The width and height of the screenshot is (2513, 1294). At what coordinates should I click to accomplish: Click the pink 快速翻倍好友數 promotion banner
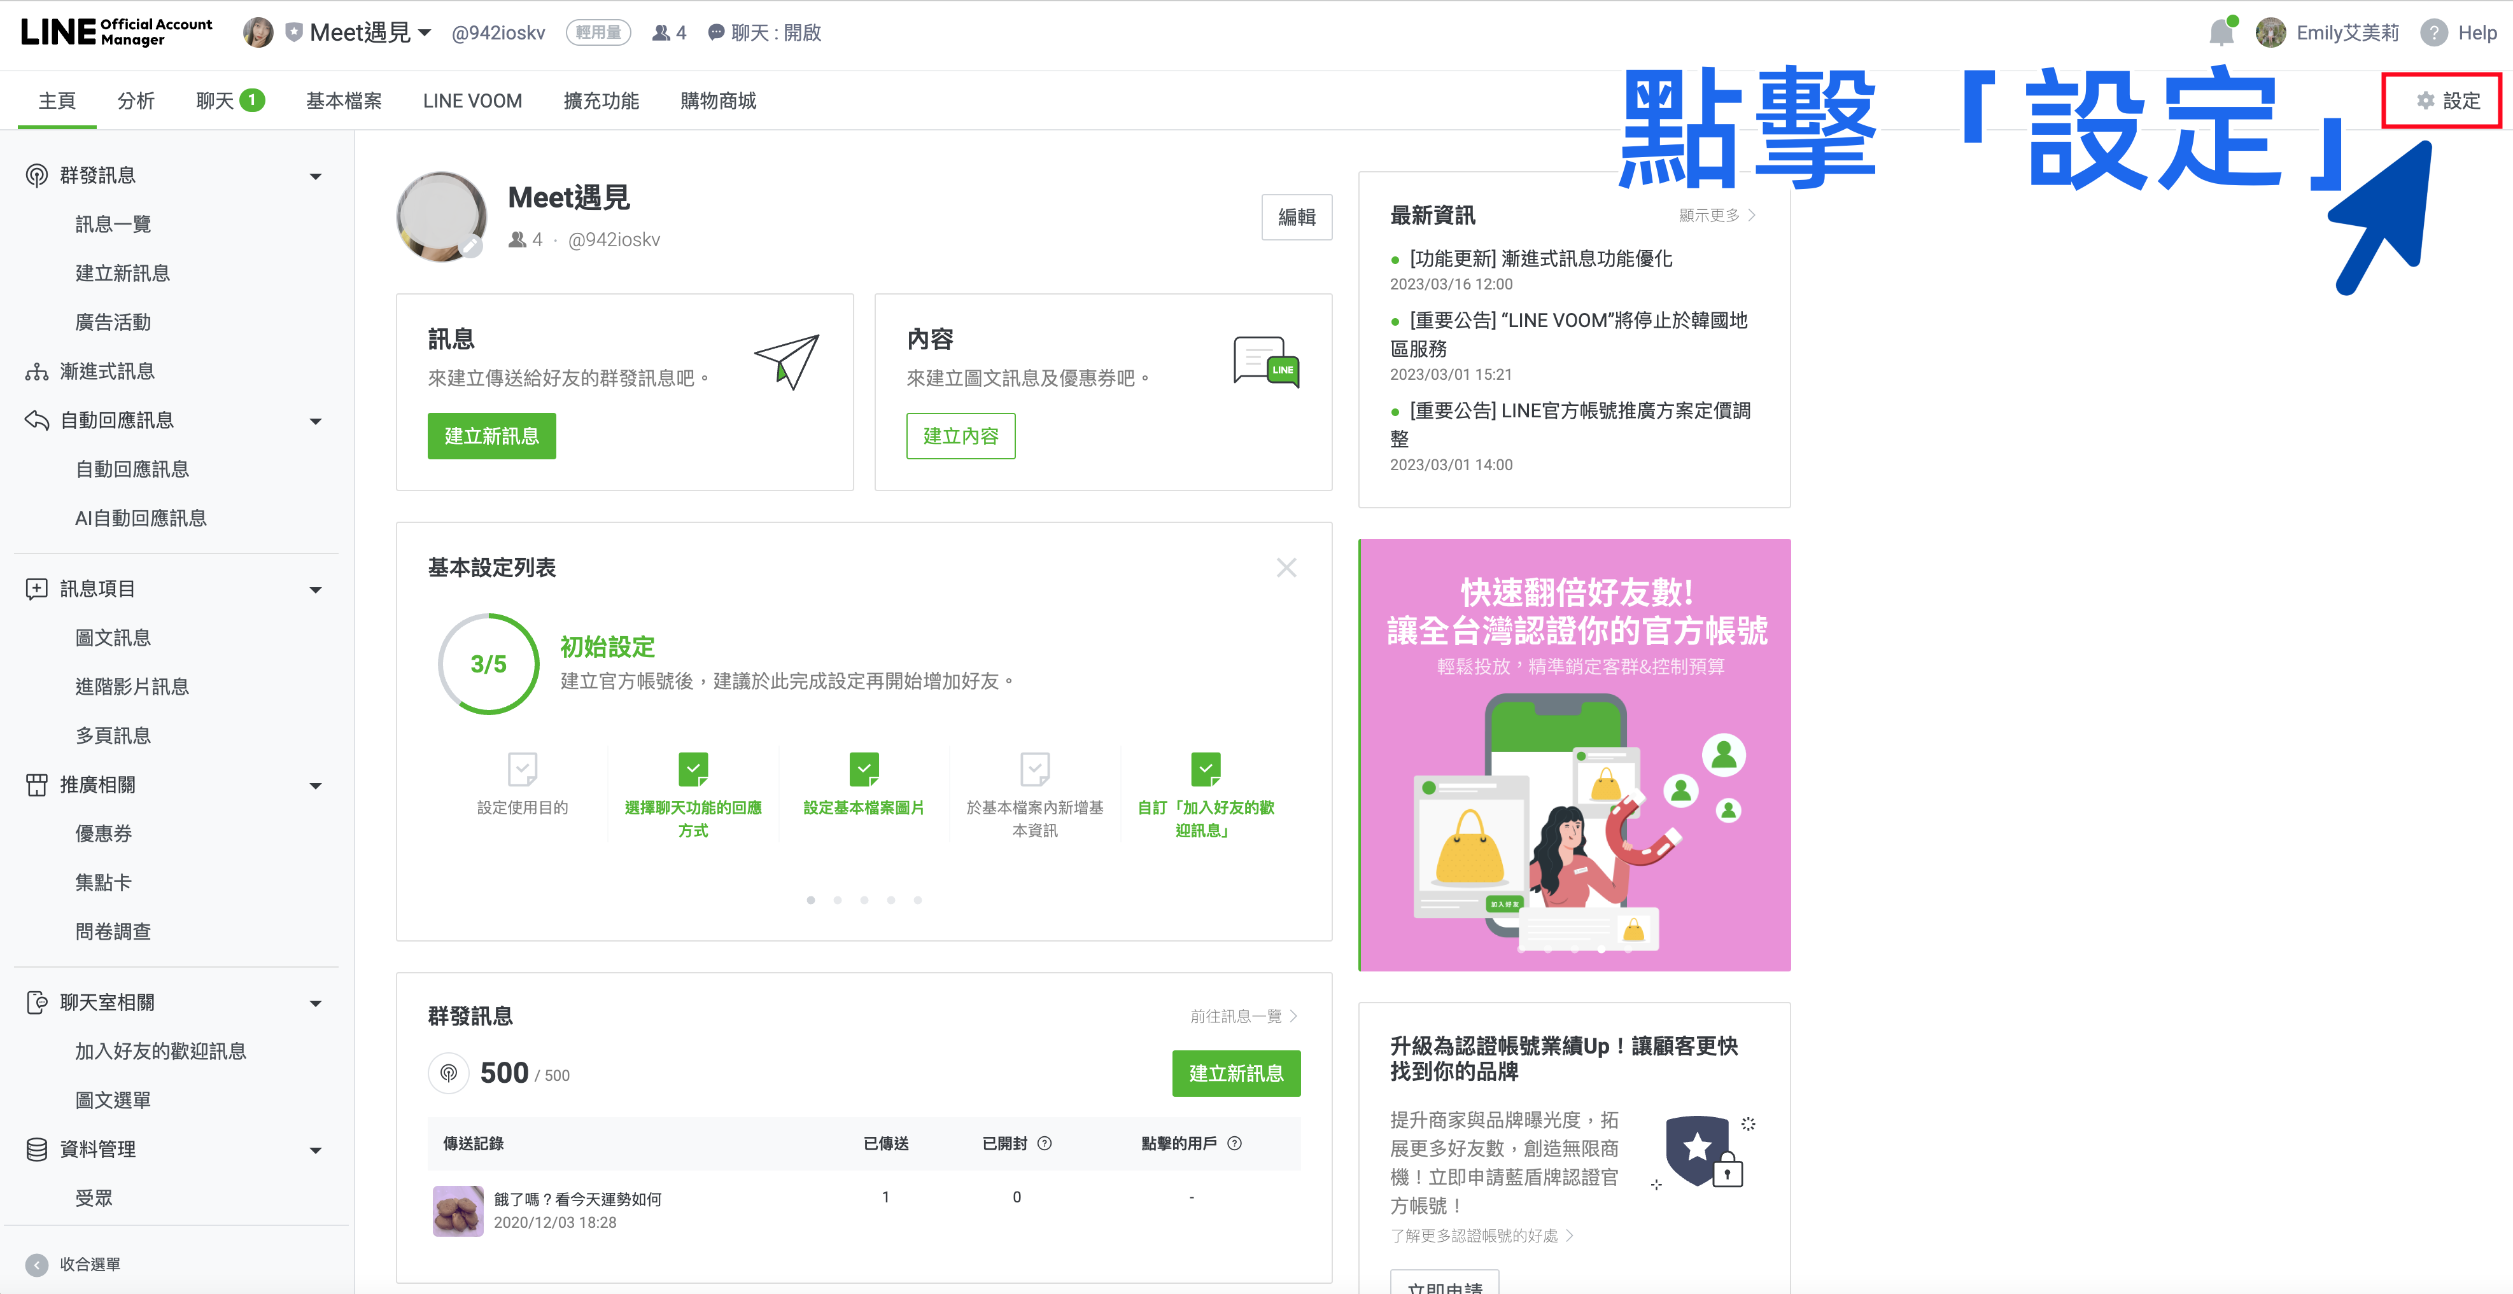[x=1575, y=755]
